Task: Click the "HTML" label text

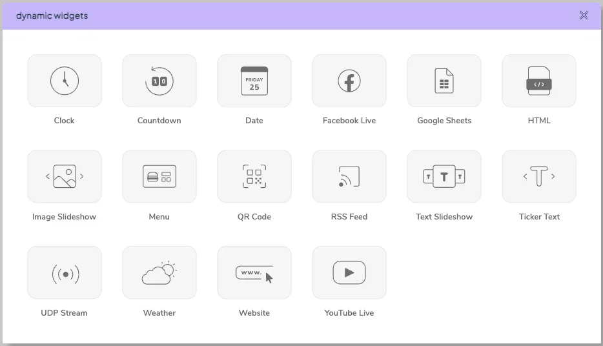Action: (x=539, y=120)
